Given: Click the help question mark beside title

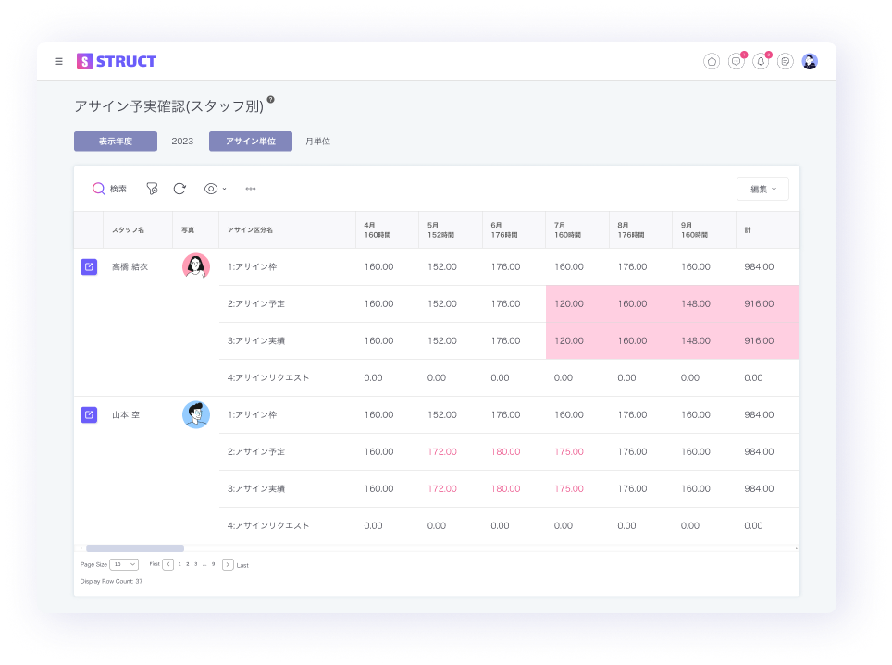Looking at the screenshot, I should [271, 100].
